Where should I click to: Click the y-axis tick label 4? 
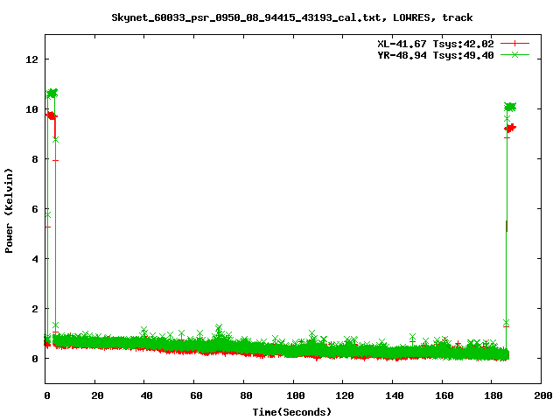pyautogui.click(x=35, y=259)
